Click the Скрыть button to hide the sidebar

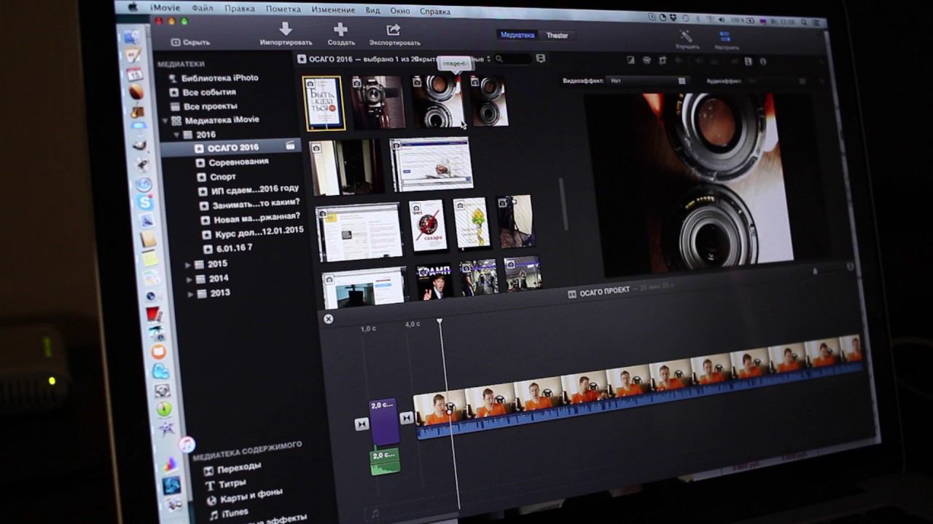pyautogui.click(x=190, y=42)
